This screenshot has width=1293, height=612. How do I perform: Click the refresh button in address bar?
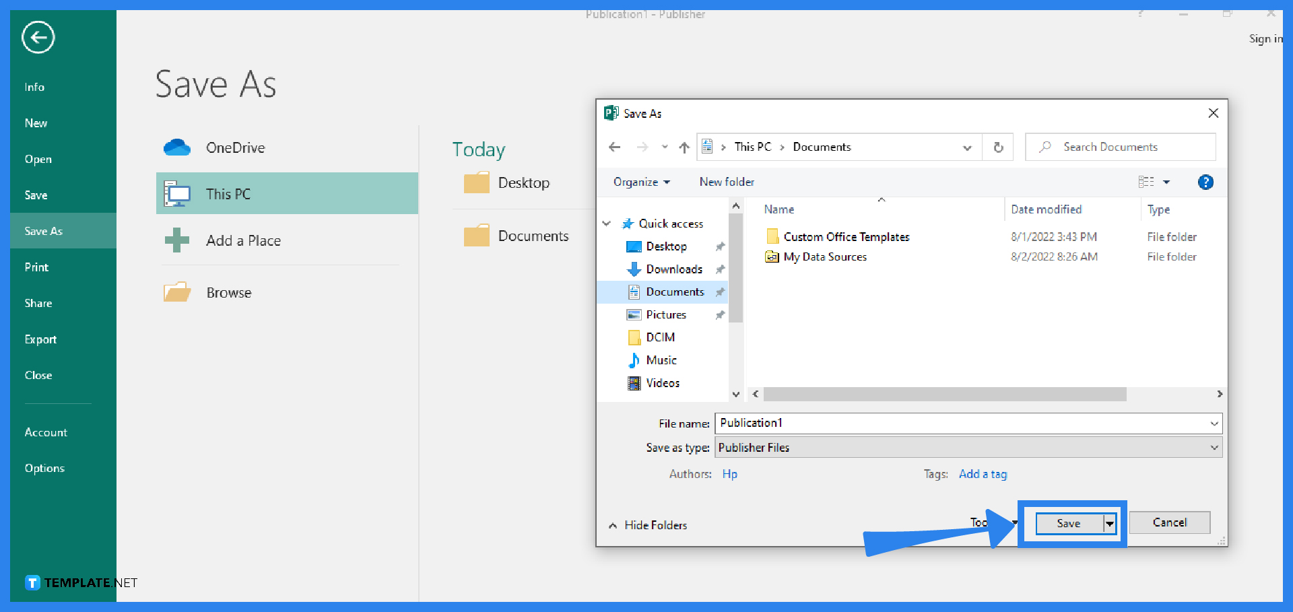(x=998, y=147)
